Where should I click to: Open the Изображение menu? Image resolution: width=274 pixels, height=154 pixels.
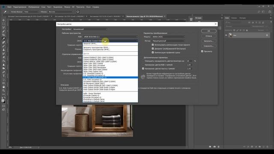[x=34, y=7]
